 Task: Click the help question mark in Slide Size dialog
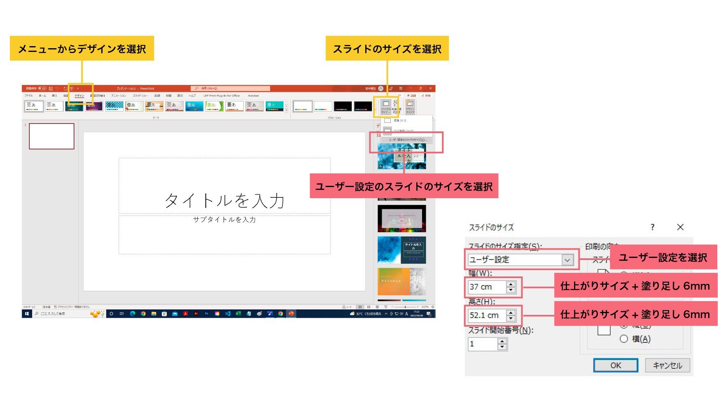652,227
